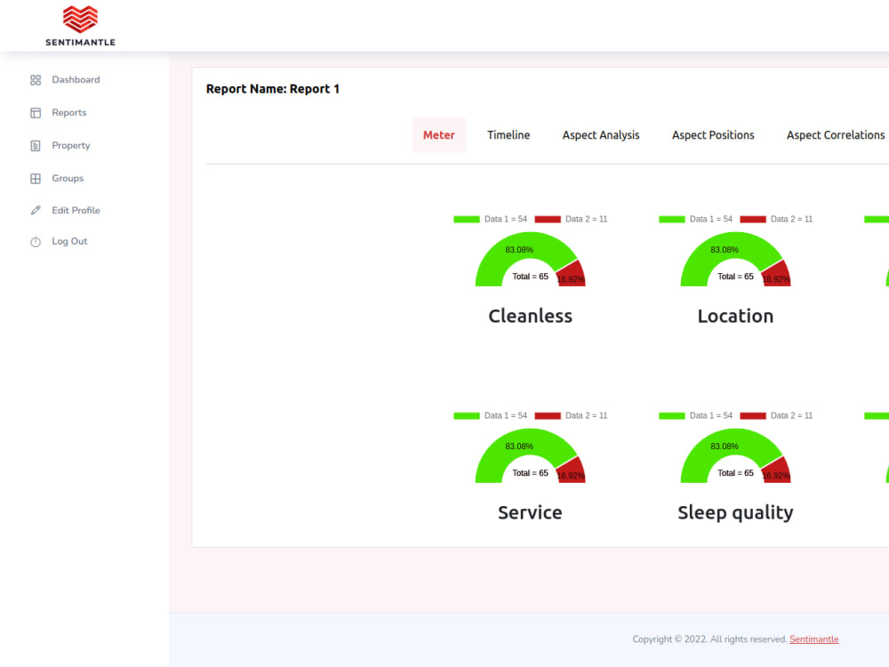Open the Aspect Correlations tab
Viewport: 889px width, 667px height.
(836, 134)
